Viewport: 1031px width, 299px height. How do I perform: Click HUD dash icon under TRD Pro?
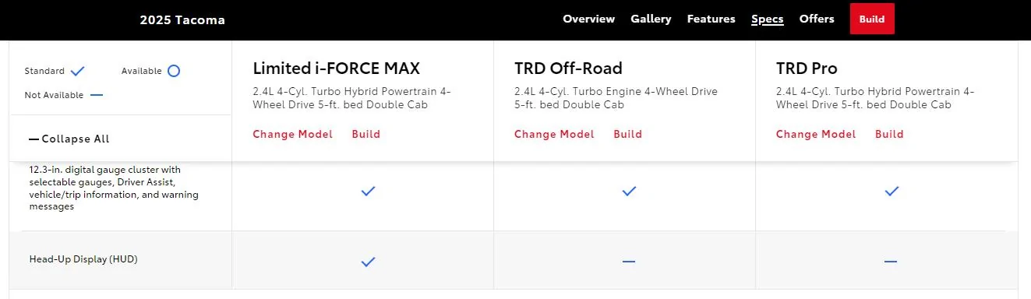[x=891, y=262]
